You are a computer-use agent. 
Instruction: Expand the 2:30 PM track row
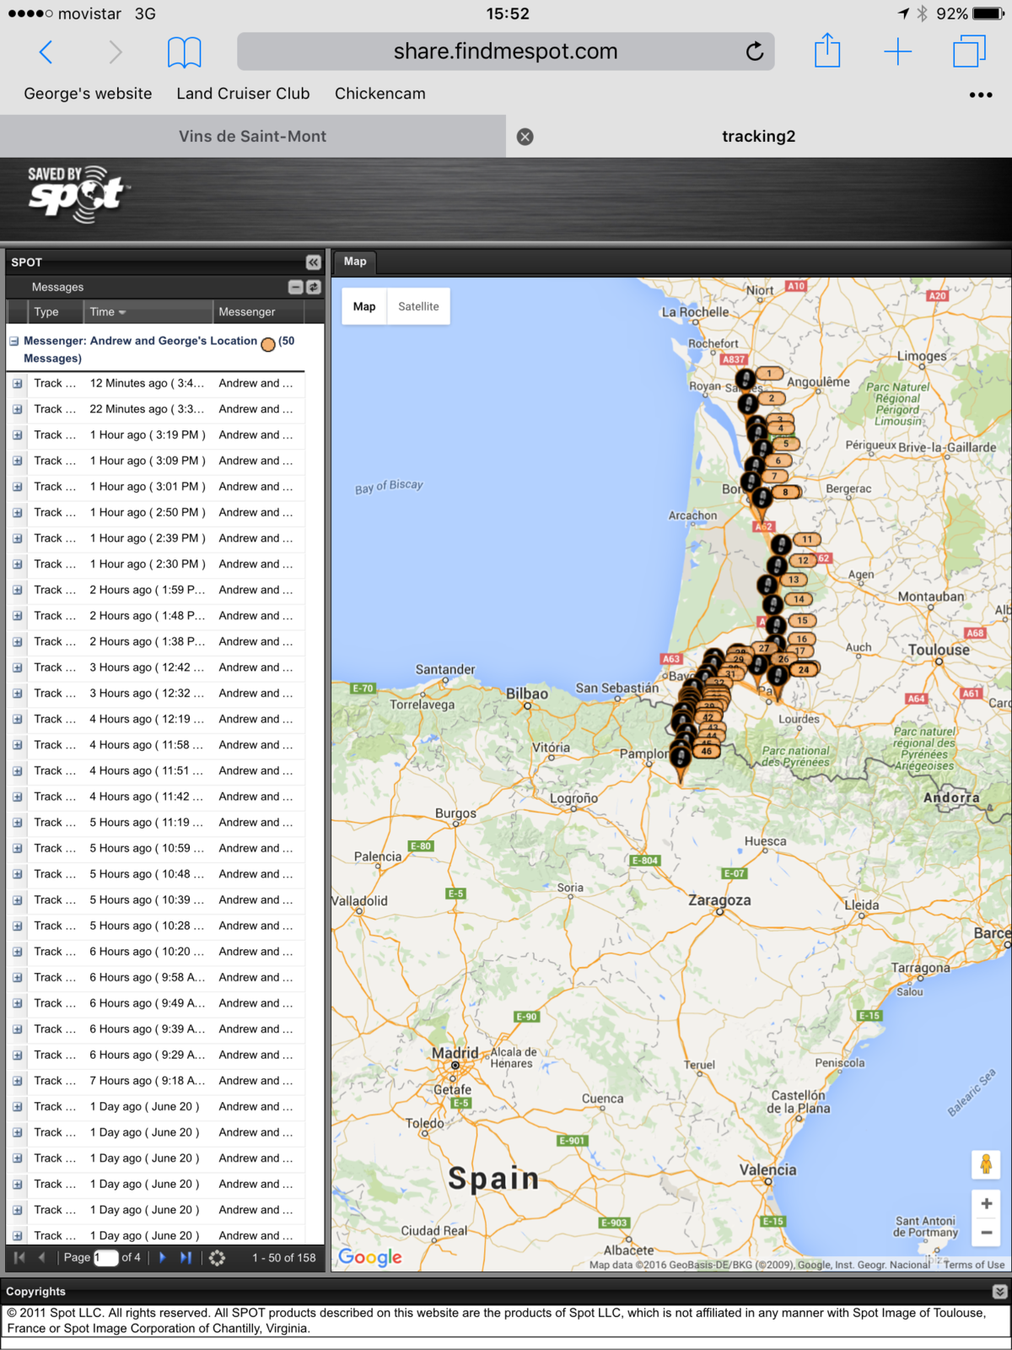click(17, 564)
